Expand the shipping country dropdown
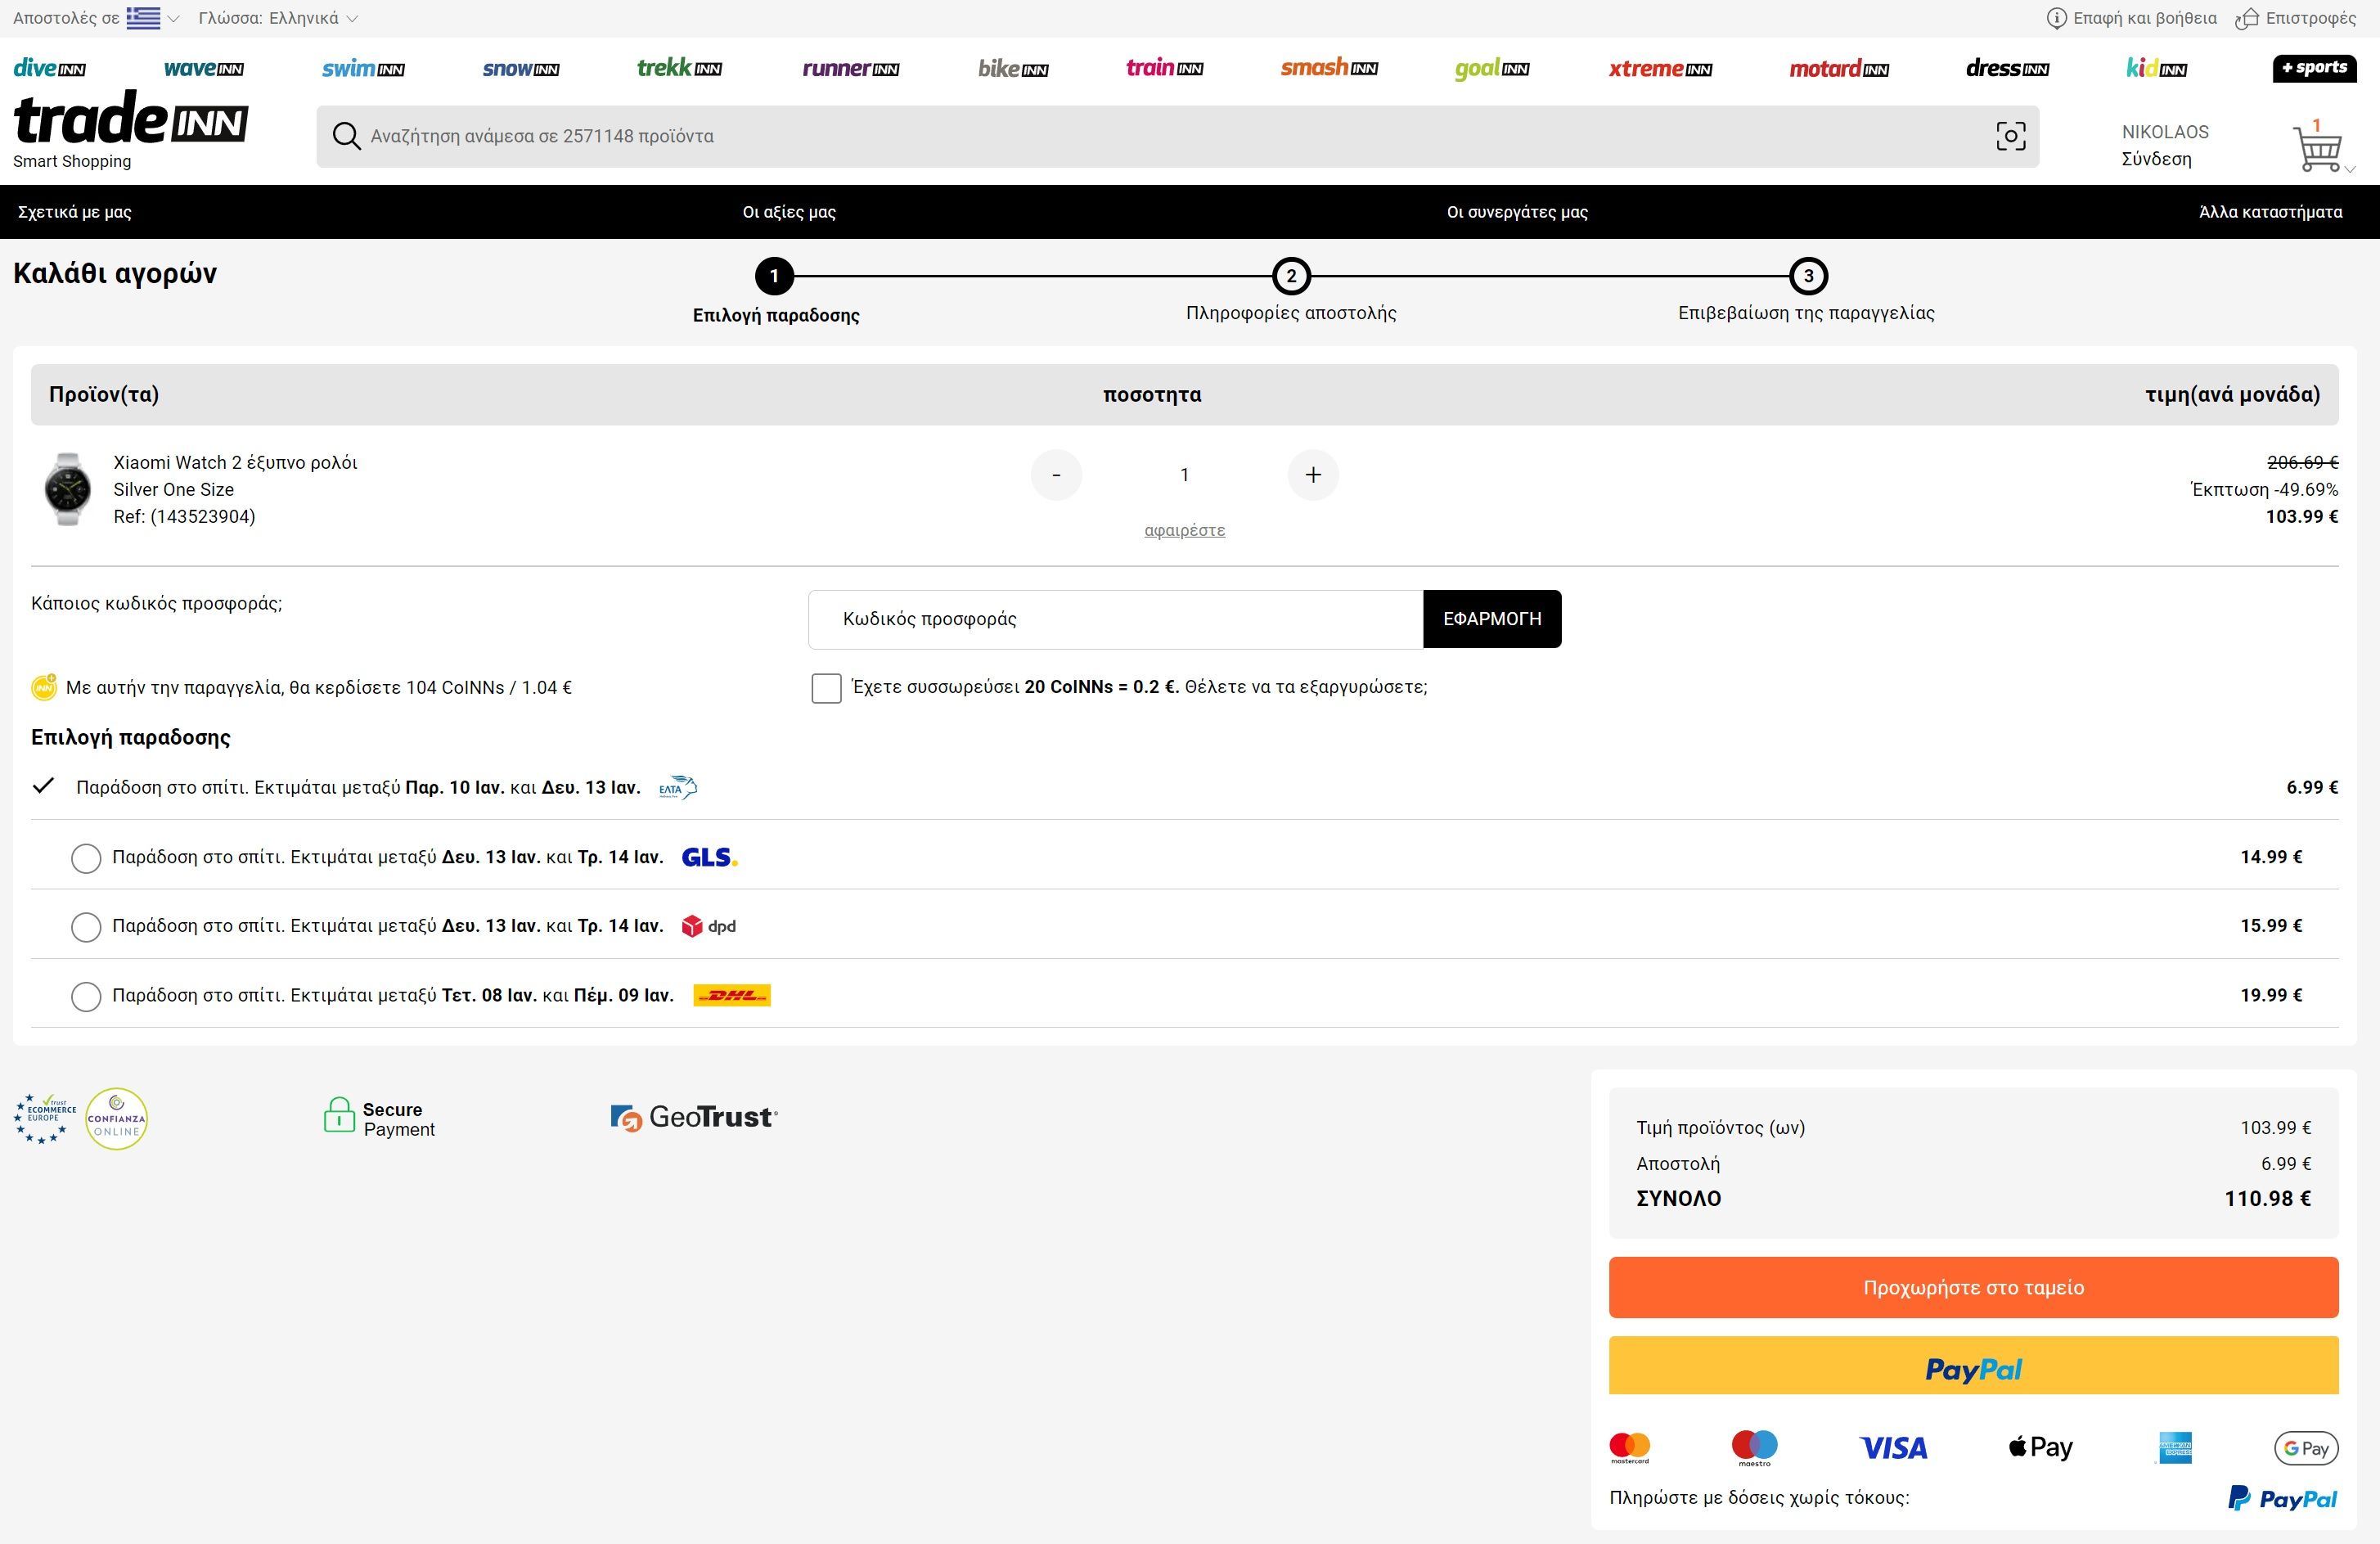This screenshot has height=1544, width=2380. tap(152, 18)
